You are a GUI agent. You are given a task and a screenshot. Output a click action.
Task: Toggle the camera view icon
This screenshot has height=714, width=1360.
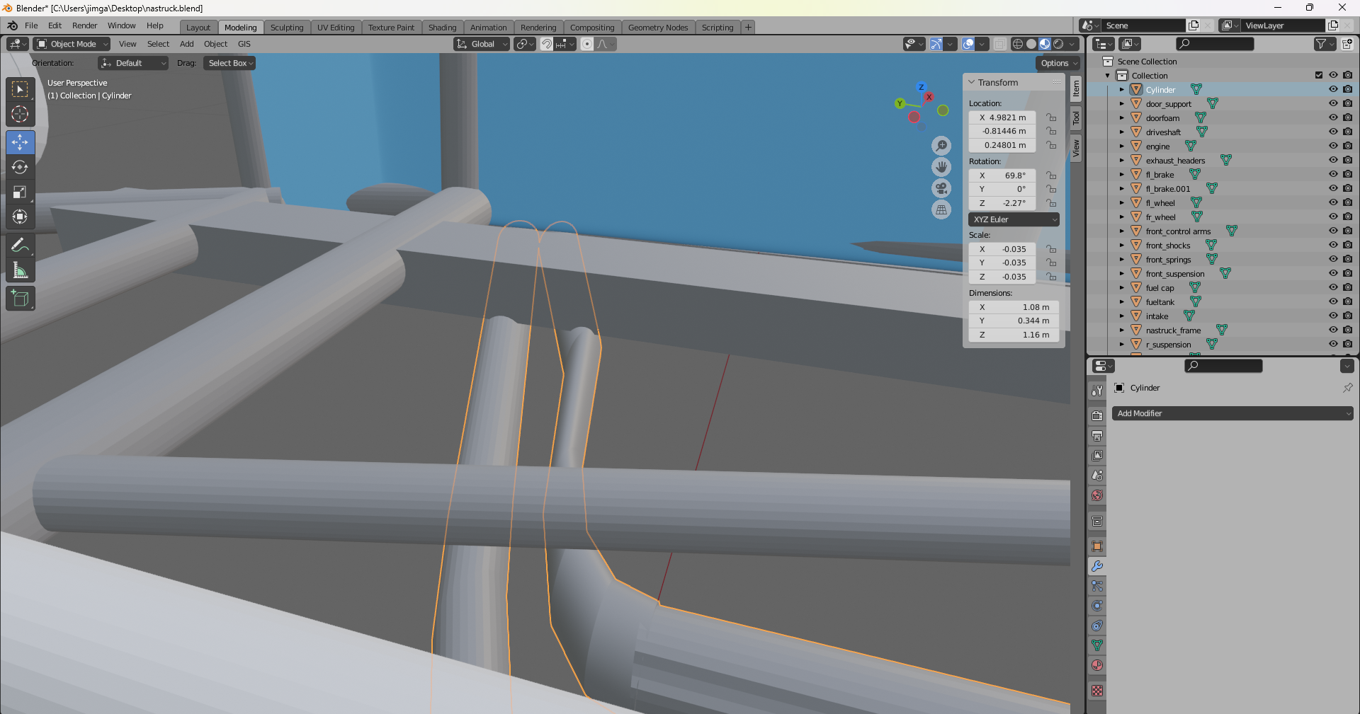[x=941, y=188]
